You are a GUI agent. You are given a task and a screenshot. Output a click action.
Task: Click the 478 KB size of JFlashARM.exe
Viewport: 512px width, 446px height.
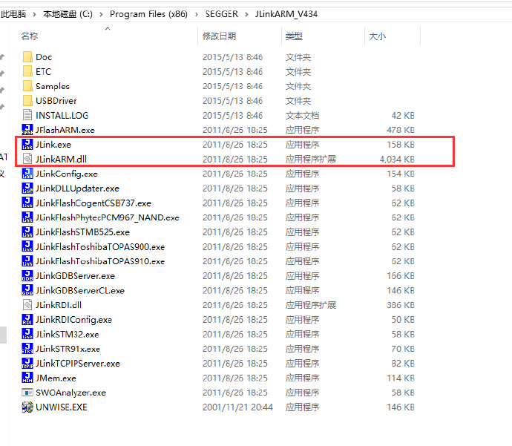[401, 131]
